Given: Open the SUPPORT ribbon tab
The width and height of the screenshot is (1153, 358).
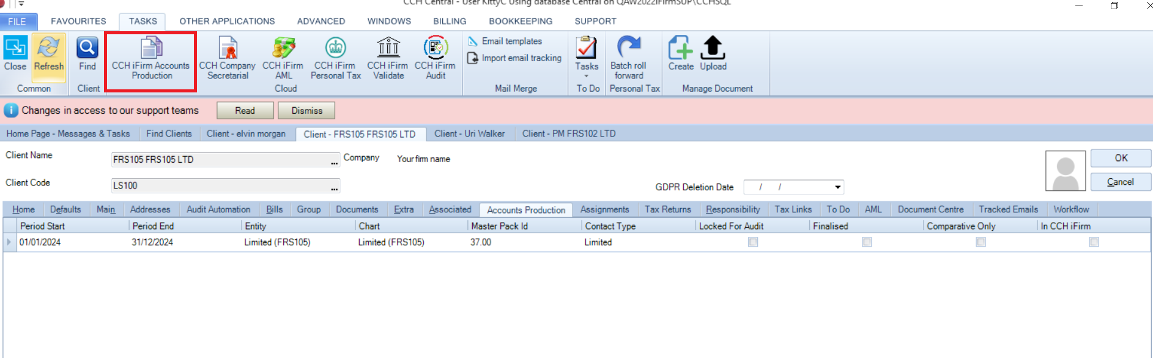Looking at the screenshot, I should [595, 21].
